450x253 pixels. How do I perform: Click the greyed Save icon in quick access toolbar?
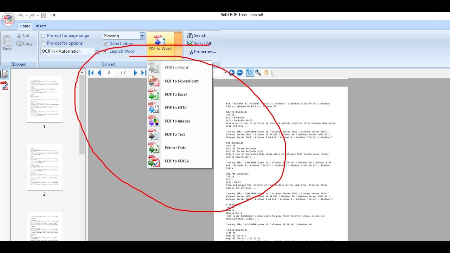44,15
